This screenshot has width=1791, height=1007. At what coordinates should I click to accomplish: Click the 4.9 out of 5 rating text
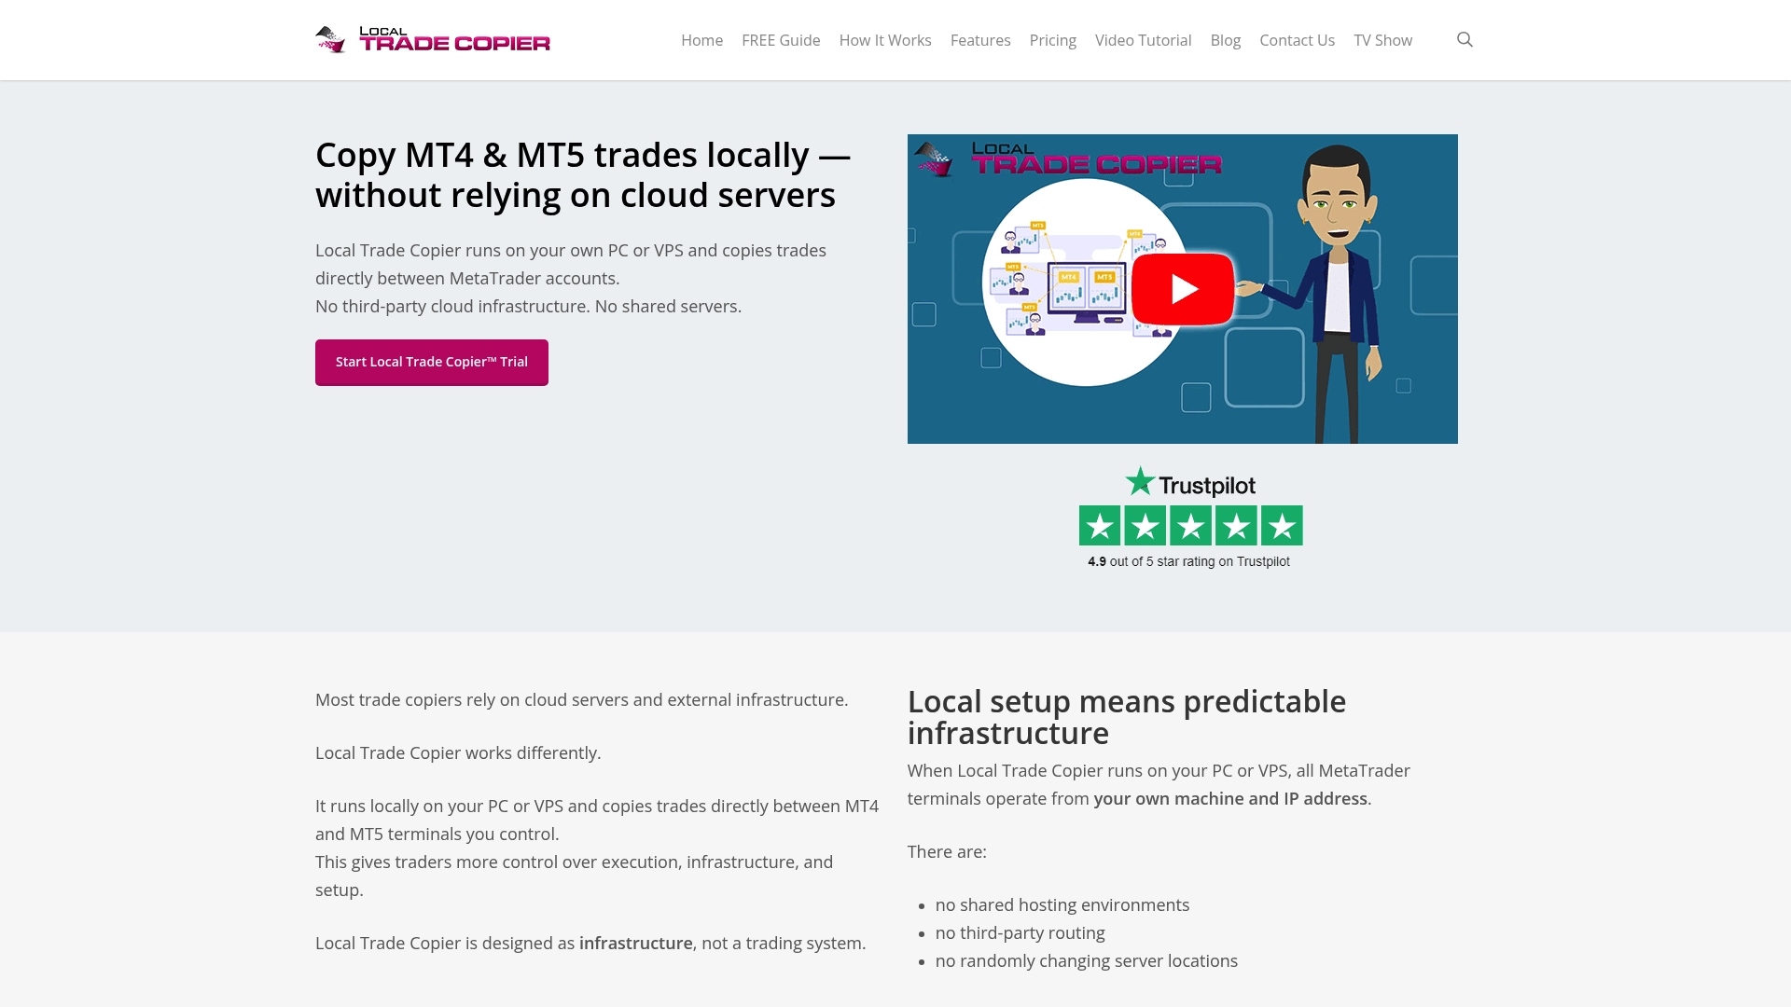pos(1188,561)
